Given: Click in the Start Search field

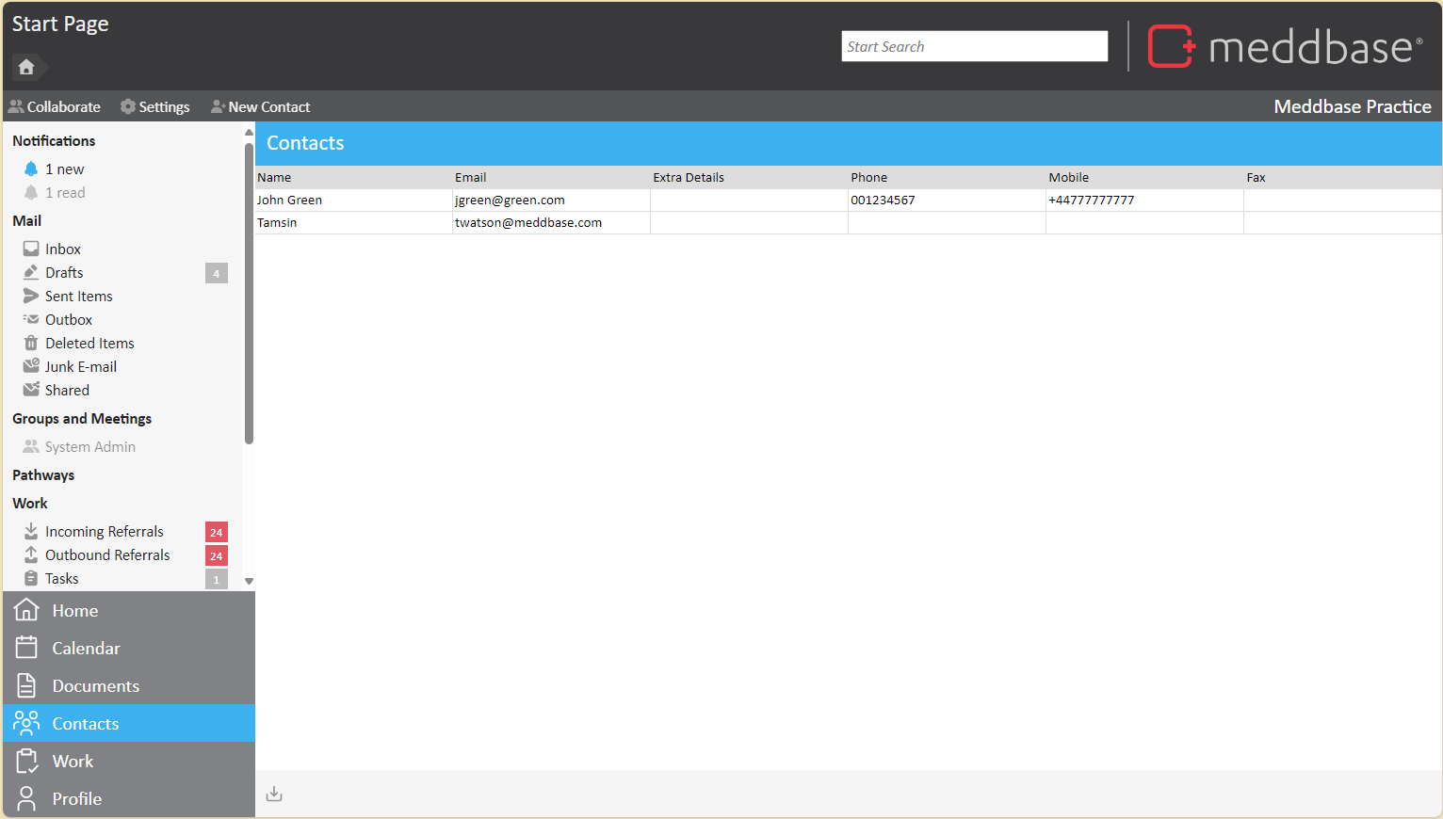Looking at the screenshot, I should [974, 47].
